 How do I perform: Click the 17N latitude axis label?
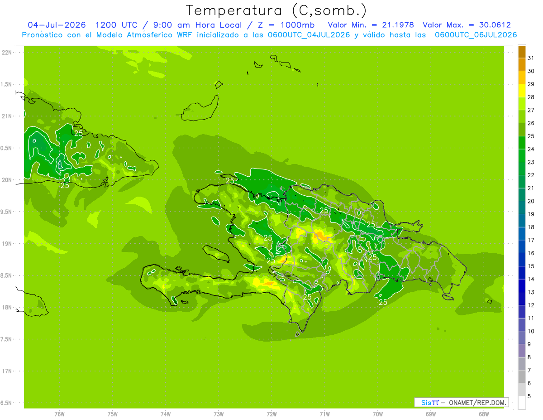click(x=8, y=372)
